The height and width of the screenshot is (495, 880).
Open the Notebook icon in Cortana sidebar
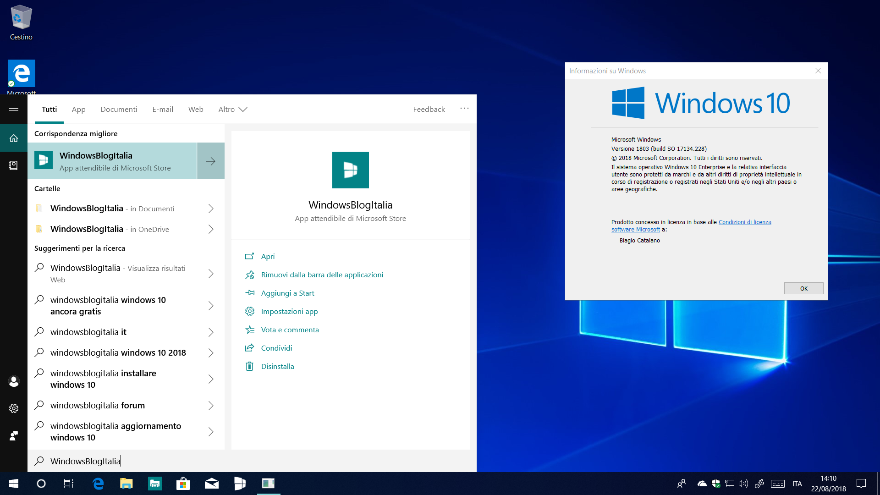click(14, 165)
